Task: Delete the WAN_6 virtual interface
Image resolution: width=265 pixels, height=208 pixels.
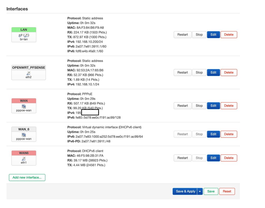Action: tap(229, 134)
